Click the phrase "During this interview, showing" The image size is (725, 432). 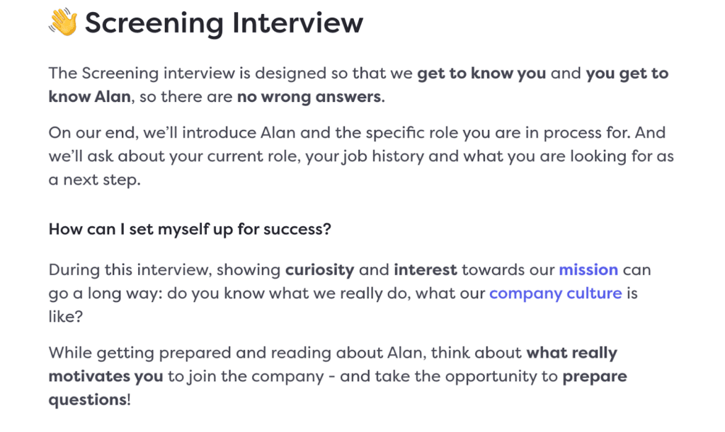tap(164, 270)
